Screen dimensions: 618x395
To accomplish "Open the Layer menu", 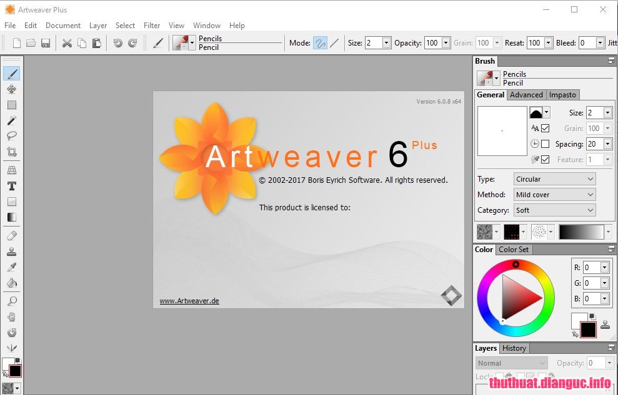I will pyautogui.click(x=97, y=25).
